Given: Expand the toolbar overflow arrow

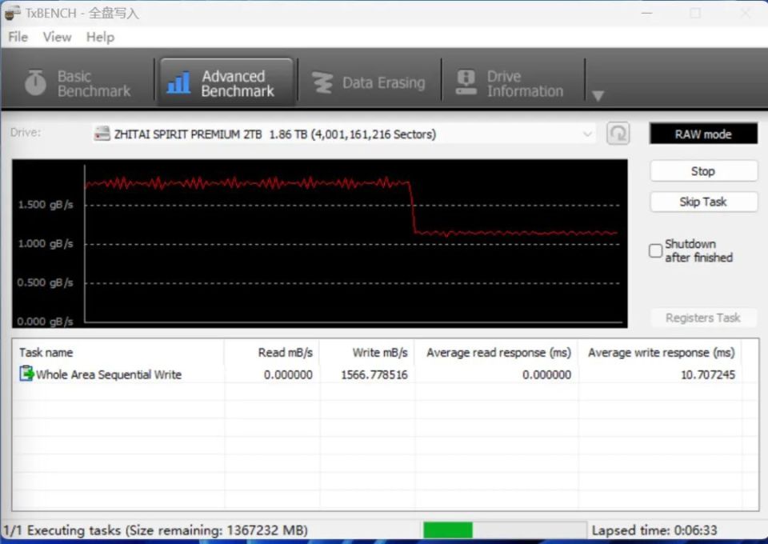Looking at the screenshot, I should point(598,95).
